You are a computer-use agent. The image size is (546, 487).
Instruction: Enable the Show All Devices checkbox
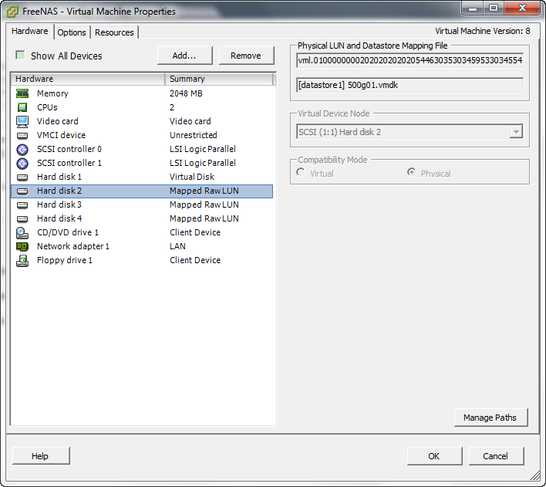point(20,55)
